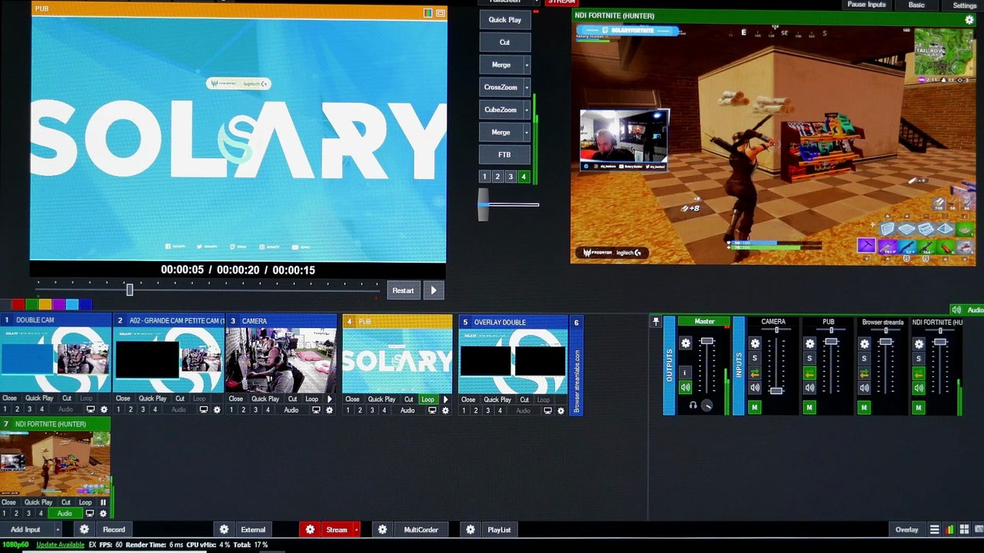Click monitor icon on A02 GRANDE CAM input
Image resolution: width=984 pixels, height=553 pixels.
[204, 410]
